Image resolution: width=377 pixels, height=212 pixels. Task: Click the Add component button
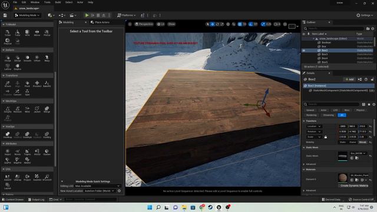(x=349, y=79)
